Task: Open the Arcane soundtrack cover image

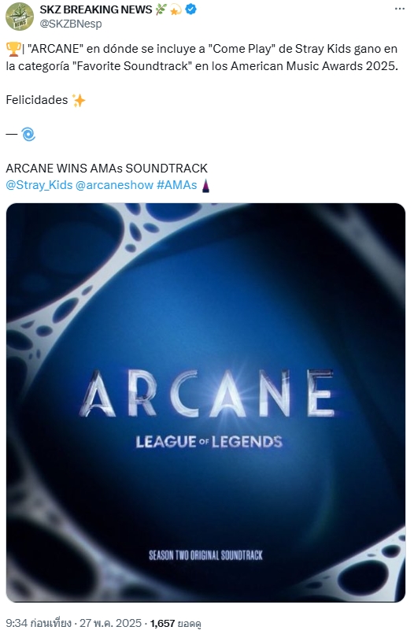Action: tap(205, 402)
